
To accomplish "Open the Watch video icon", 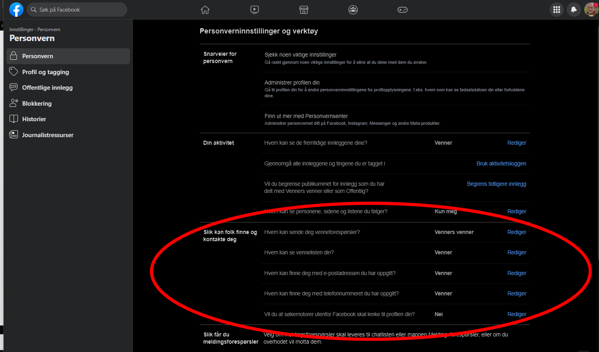I will [x=254, y=10].
